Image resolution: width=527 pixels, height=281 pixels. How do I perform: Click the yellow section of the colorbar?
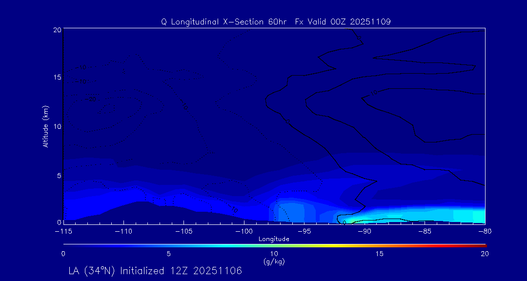(322, 244)
